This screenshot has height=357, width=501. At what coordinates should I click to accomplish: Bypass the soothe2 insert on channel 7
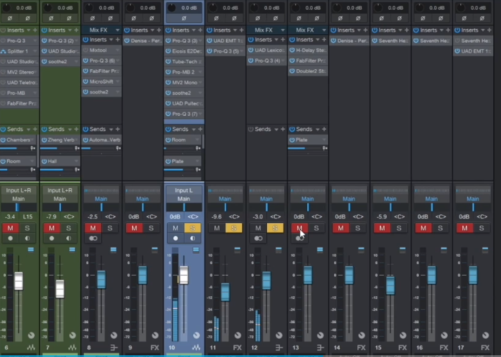[x=45, y=61]
